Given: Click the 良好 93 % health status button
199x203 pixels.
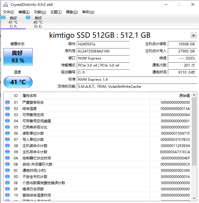Looking at the screenshot, I should point(18,57).
